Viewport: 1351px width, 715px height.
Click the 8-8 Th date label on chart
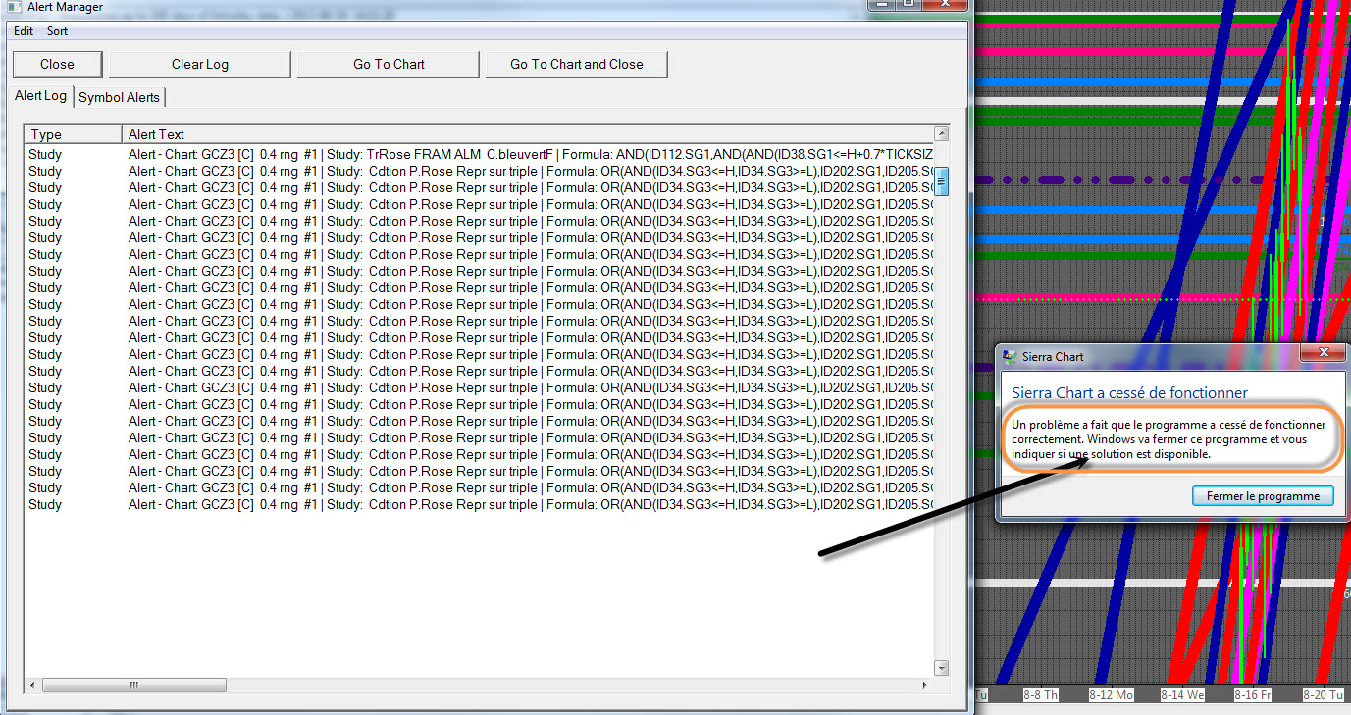pos(1041,695)
